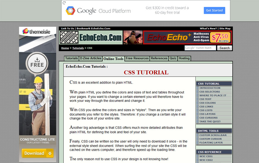Click the DHTML TOOLS sidebar header
The image size is (259, 163).
(x=214, y=131)
